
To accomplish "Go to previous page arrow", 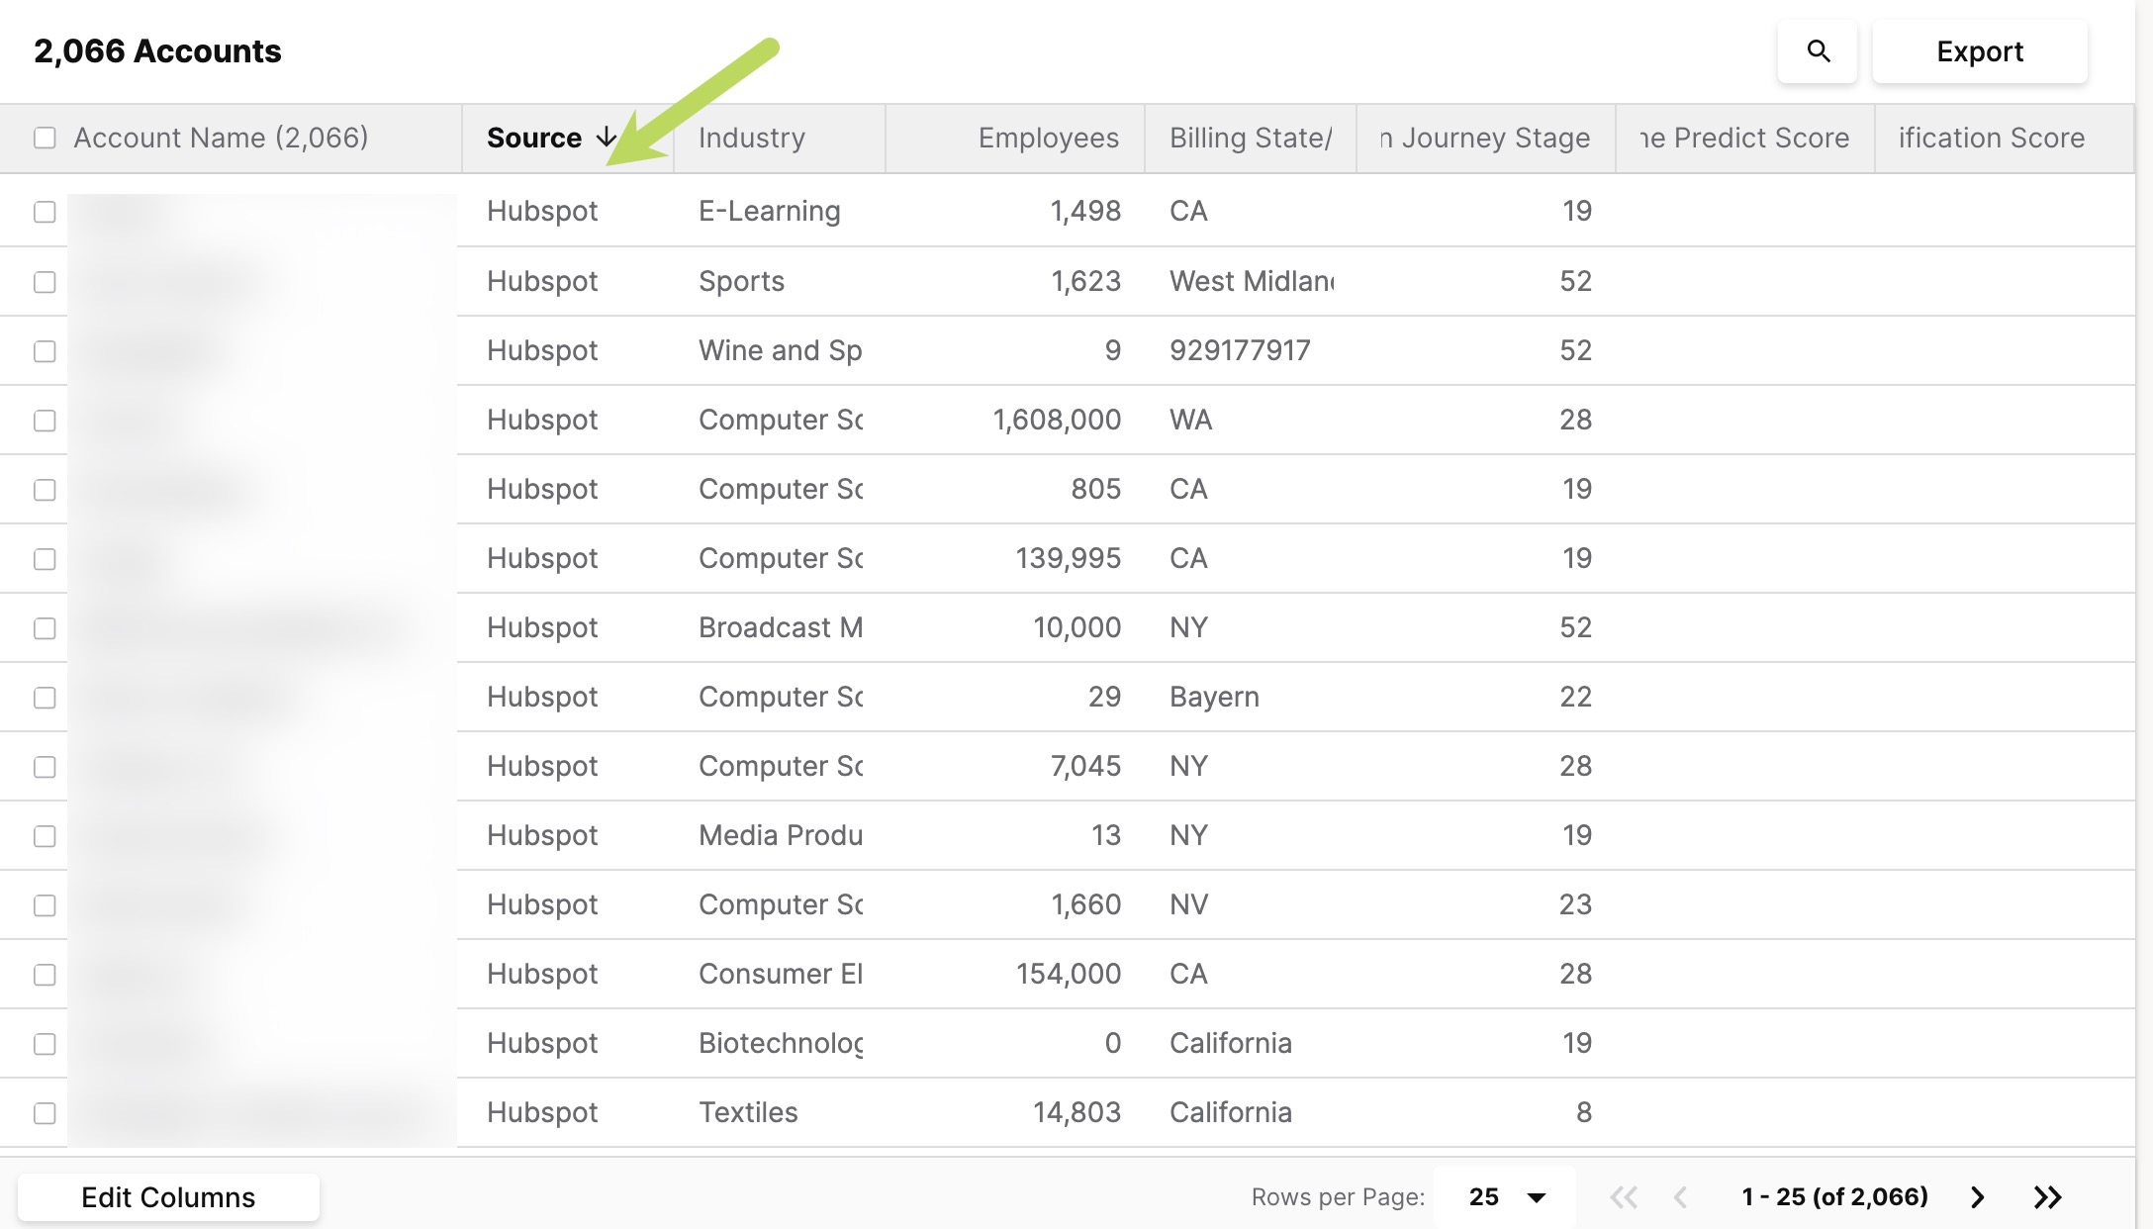I will tap(1680, 1197).
